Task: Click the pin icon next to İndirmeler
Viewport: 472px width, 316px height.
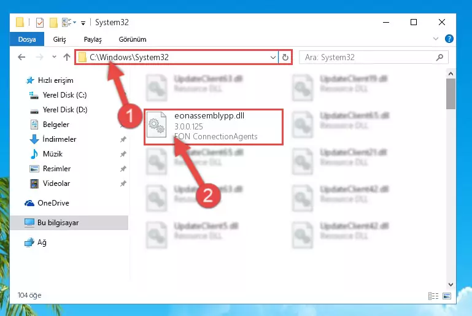Action: [123, 139]
